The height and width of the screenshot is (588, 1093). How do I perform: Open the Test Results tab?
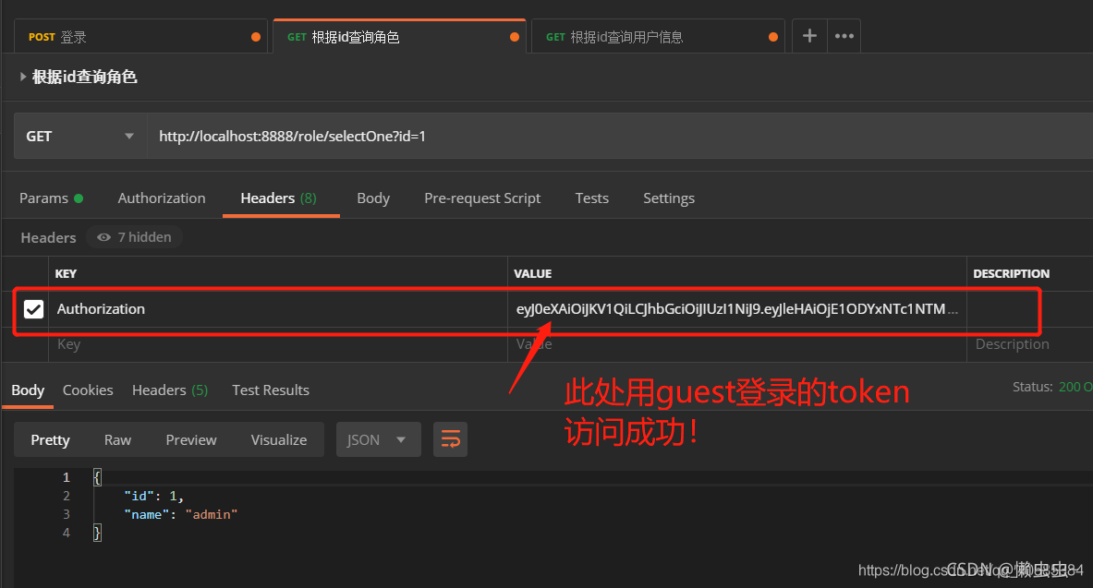[x=270, y=390]
